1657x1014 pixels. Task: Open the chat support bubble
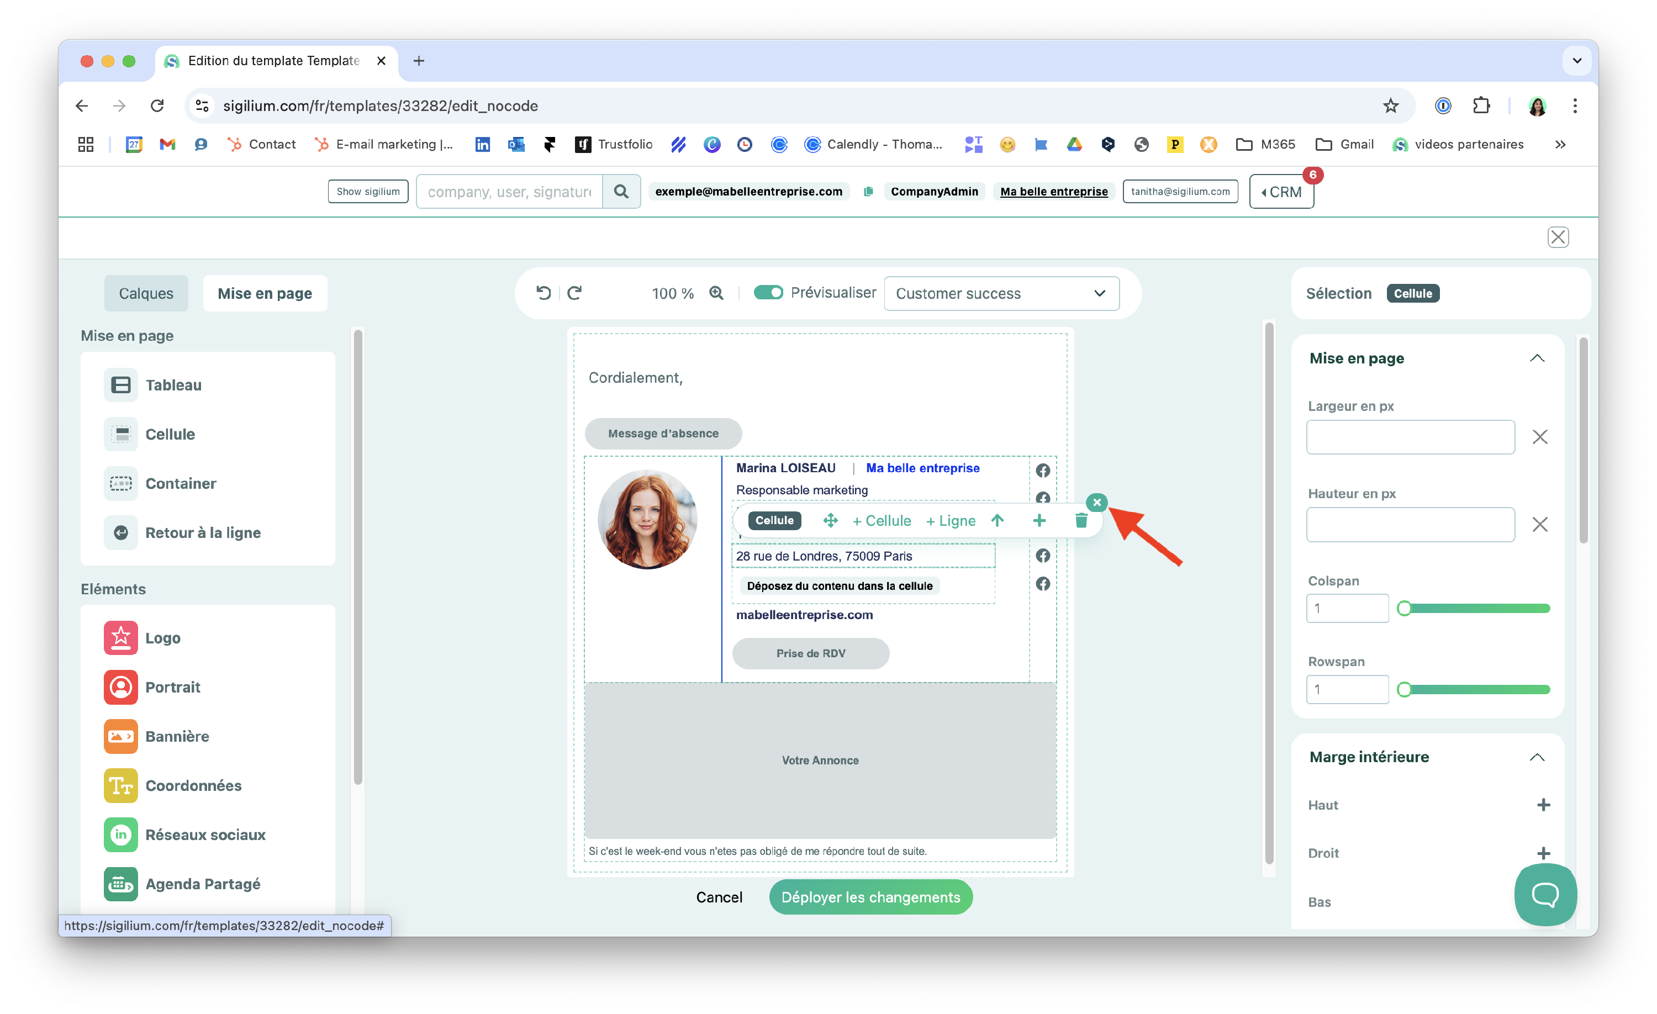tap(1545, 894)
